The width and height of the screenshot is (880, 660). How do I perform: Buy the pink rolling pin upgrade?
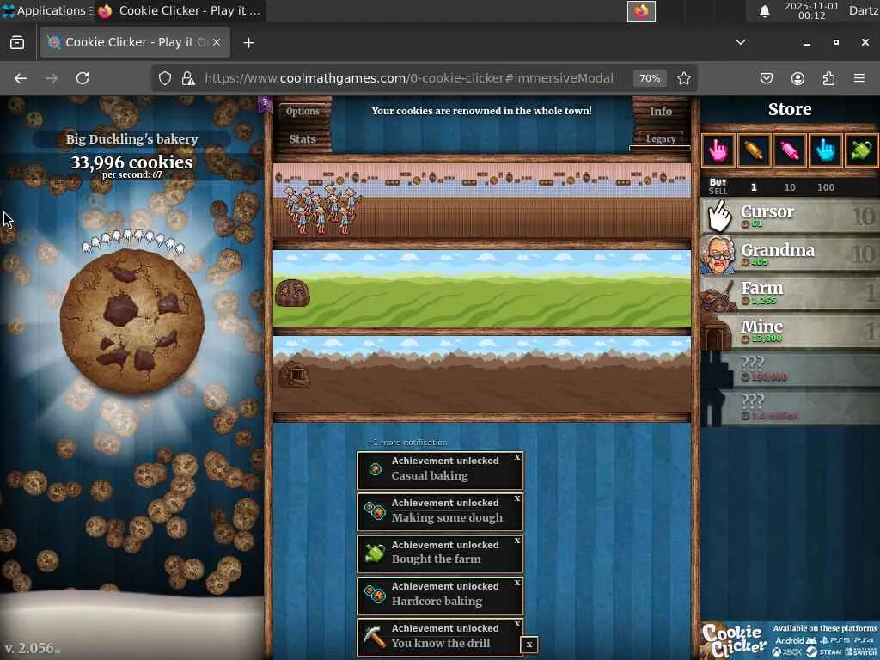click(789, 150)
